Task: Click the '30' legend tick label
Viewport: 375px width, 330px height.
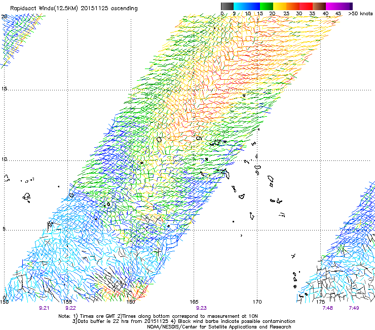Action: click(x=299, y=14)
